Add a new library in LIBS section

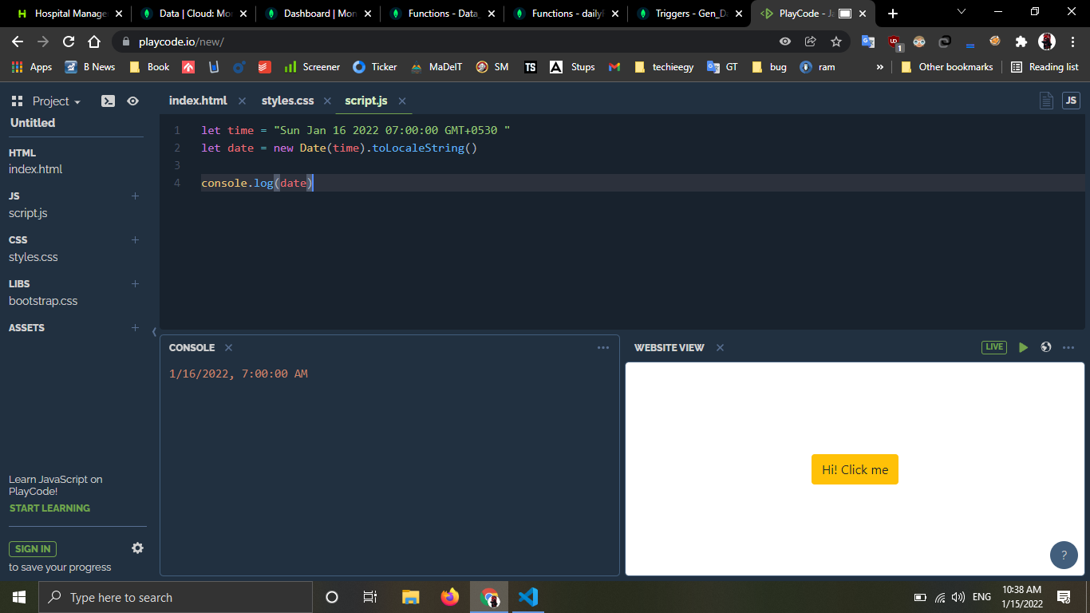(x=135, y=284)
